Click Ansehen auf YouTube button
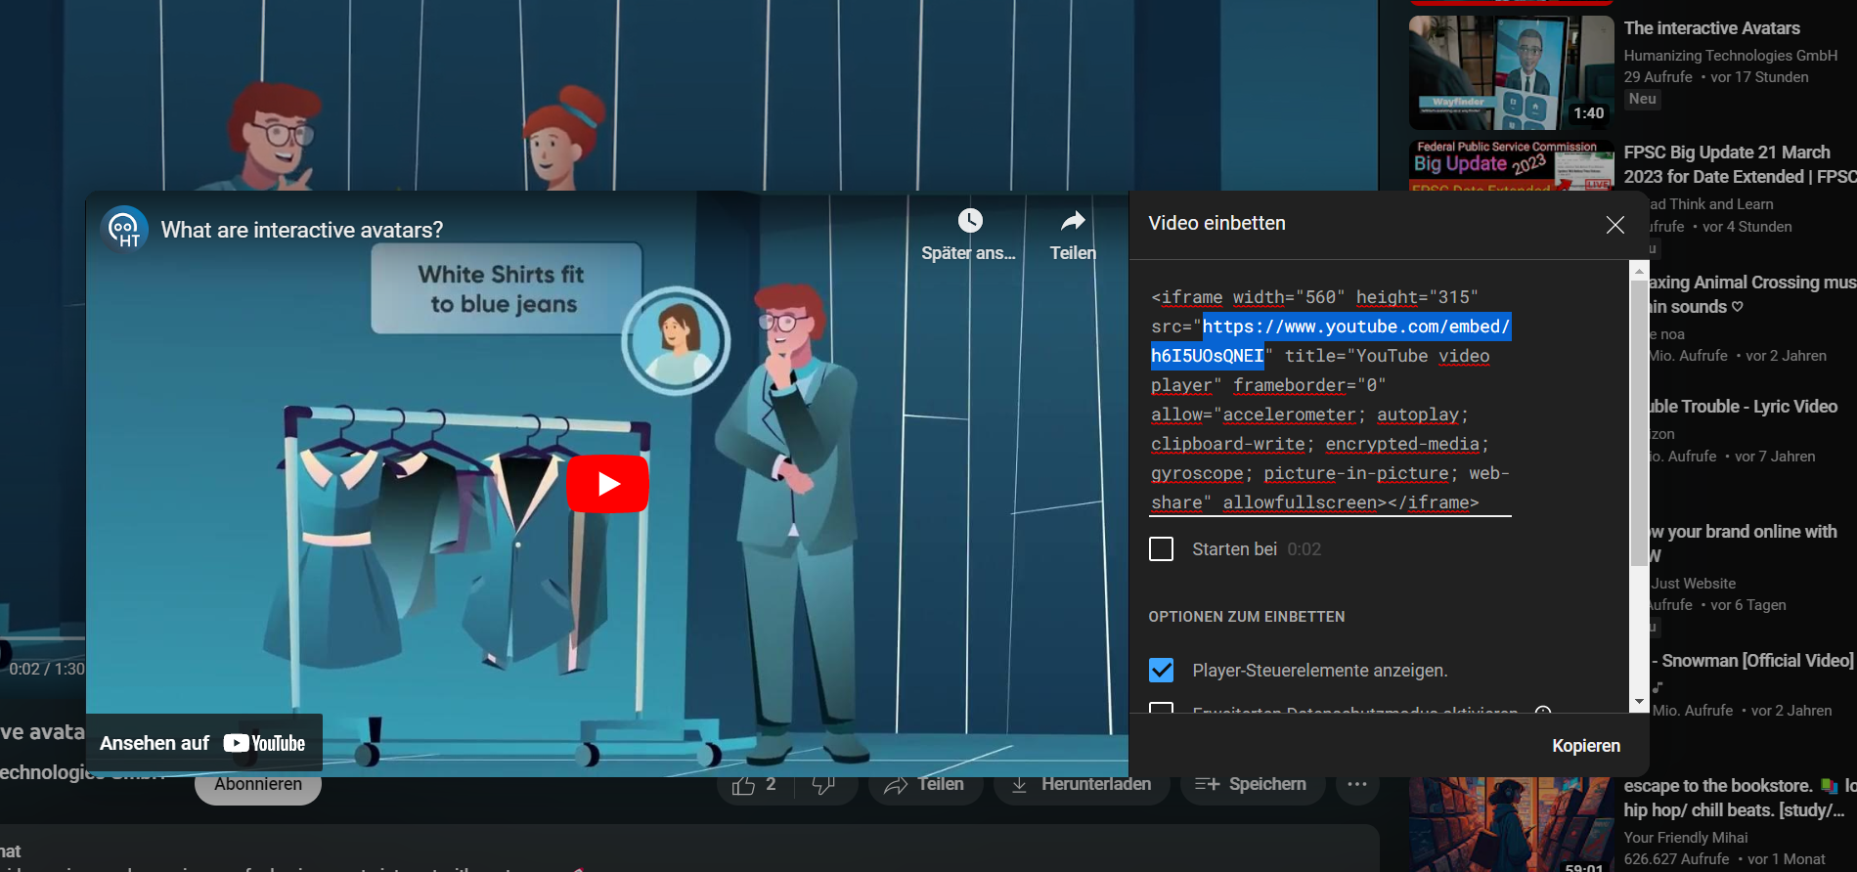Screen dimensions: 1857x872 click(203, 743)
